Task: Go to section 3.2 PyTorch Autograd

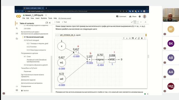Action: click(31, 40)
